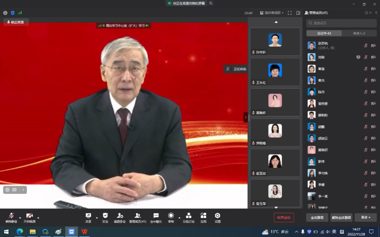Image resolution: width=380 pixels, height=237 pixels.
Task: Unmute yourself with 解除静音
Action: [11, 218]
